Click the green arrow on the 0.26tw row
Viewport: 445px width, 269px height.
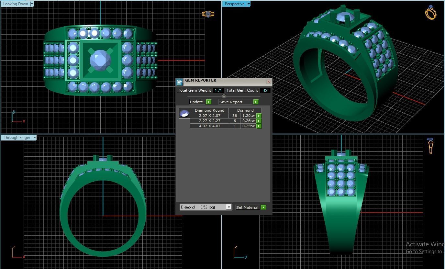coord(259,121)
